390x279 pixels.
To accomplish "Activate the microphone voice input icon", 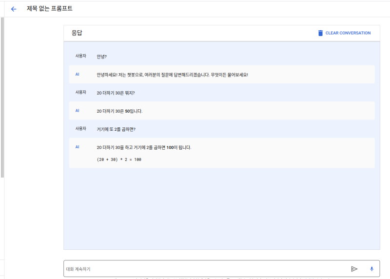I will point(371,269).
